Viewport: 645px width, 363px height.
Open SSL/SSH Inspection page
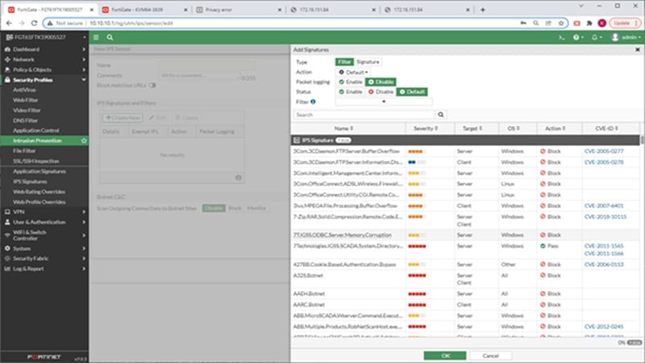click(x=35, y=161)
